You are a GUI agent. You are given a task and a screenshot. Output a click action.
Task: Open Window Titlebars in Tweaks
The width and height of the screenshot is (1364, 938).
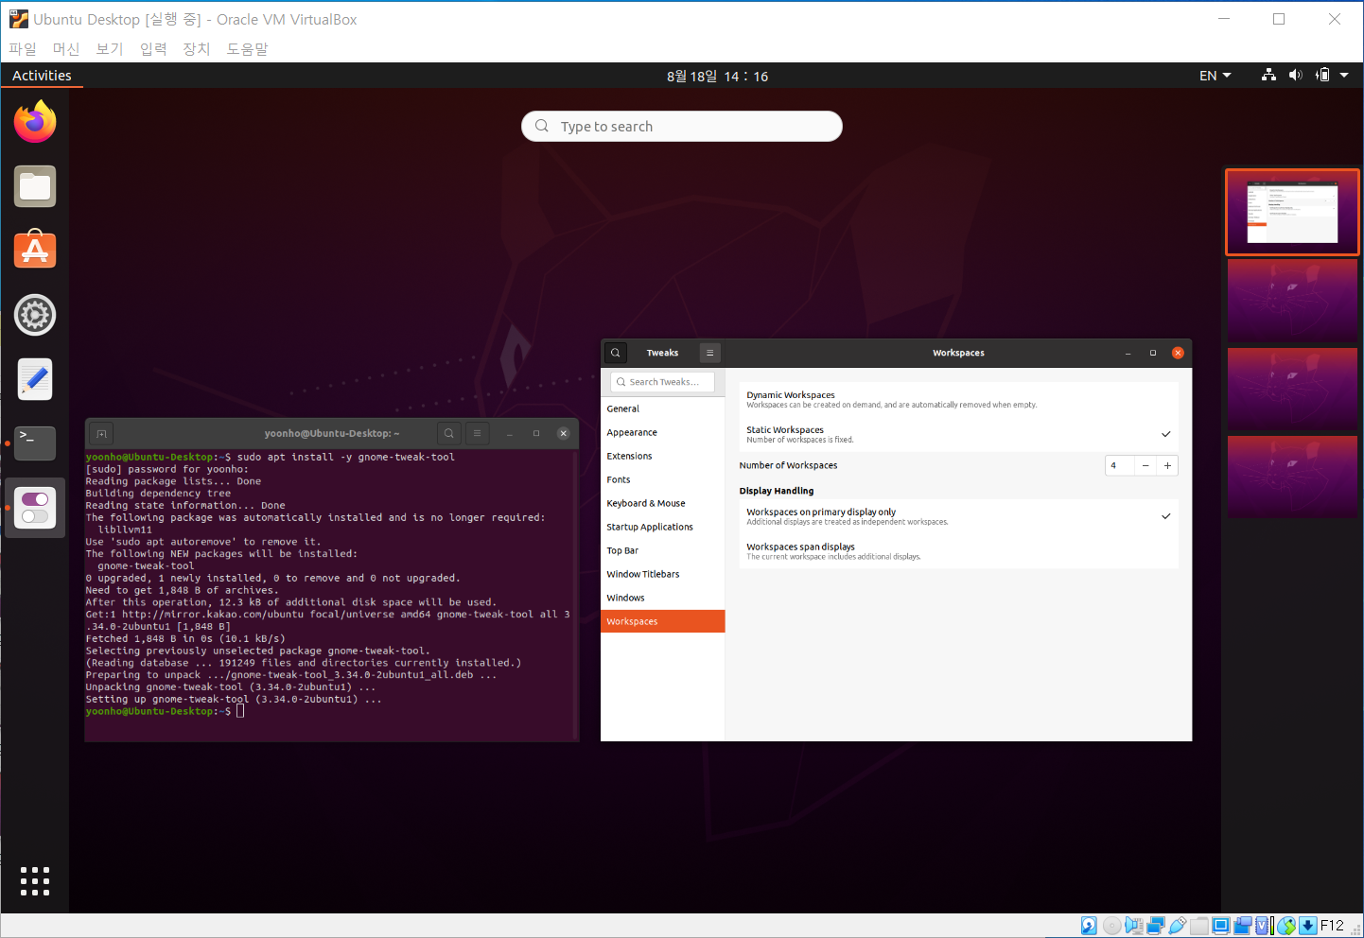pyautogui.click(x=663, y=574)
